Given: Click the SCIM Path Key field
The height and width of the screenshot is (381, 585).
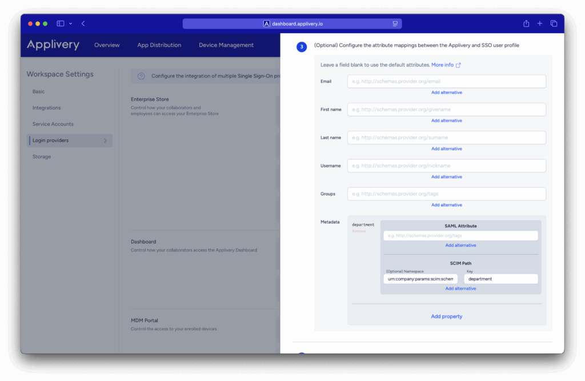Looking at the screenshot, I should tap(500, 279).
